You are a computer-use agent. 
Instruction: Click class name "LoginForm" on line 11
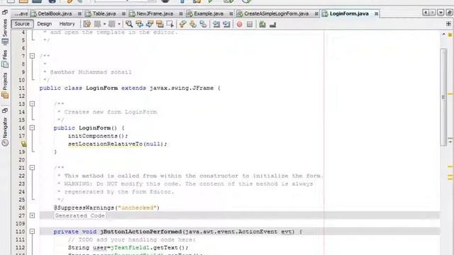(102, 88)
